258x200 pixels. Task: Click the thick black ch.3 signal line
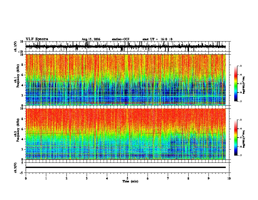pyautogui.click(x=126, y=167)
